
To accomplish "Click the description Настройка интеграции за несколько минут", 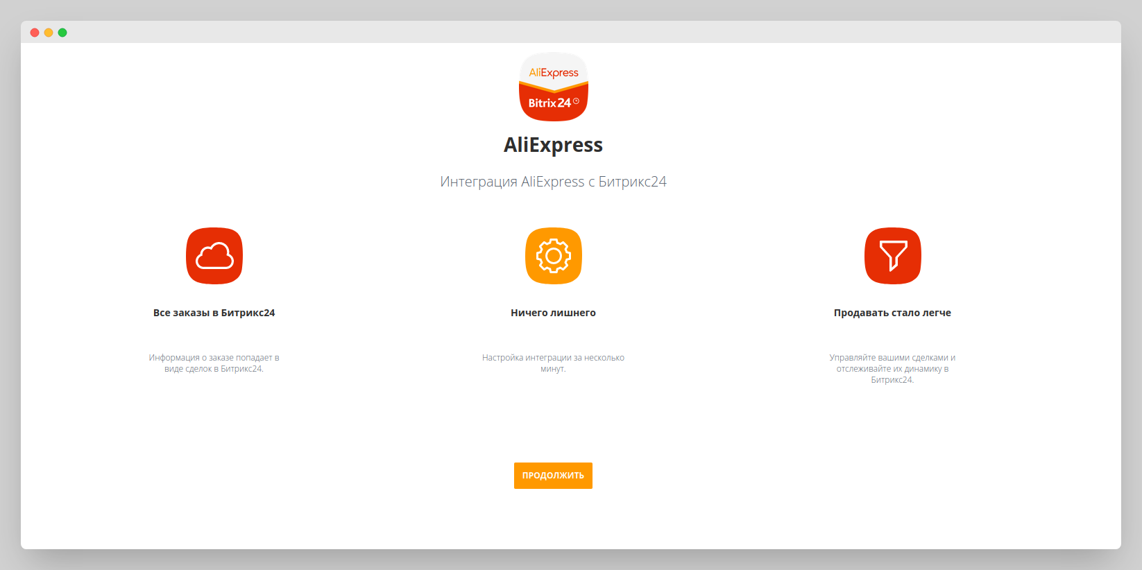I will coord(553,363).
